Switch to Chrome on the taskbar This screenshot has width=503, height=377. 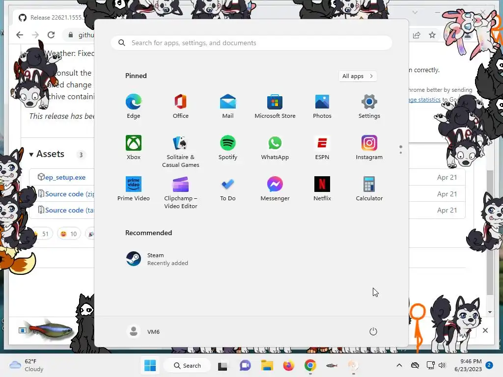(x=310, y=365)
